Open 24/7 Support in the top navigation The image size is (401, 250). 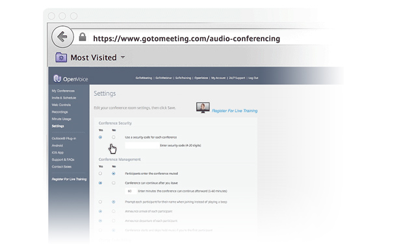pos(237,78)
